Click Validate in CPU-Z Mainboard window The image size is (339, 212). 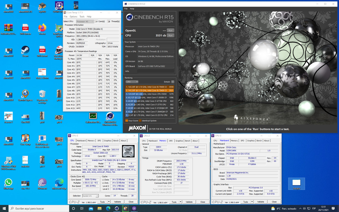[x=261, y=202]
